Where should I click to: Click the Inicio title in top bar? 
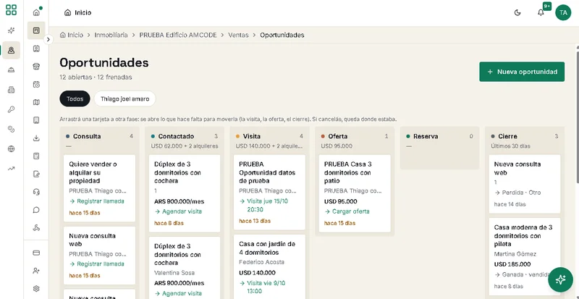83,12
